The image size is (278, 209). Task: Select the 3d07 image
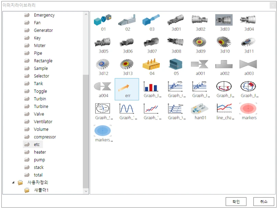coord(151,42)
